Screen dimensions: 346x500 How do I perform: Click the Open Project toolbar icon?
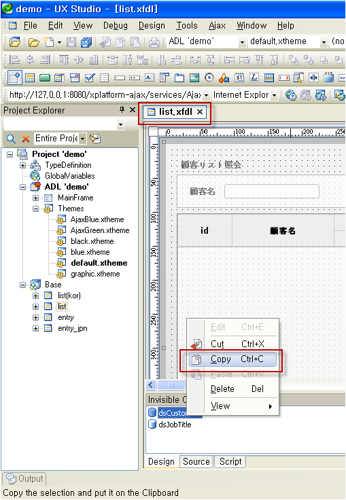15,41
